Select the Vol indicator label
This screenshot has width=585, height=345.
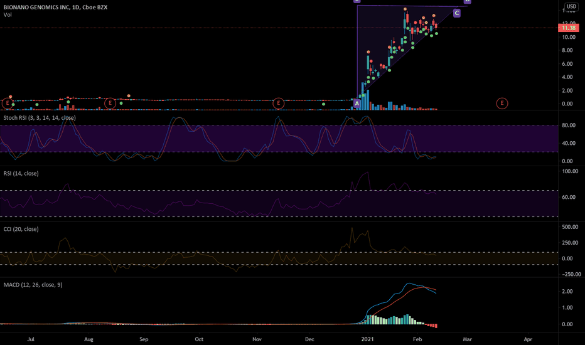[8, 14]
